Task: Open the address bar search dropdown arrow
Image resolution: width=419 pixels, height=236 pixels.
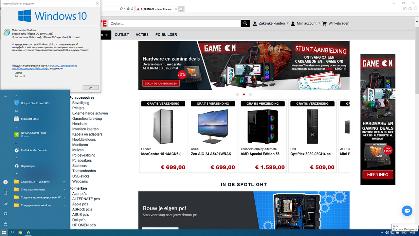Action: (x=124, y=9)
